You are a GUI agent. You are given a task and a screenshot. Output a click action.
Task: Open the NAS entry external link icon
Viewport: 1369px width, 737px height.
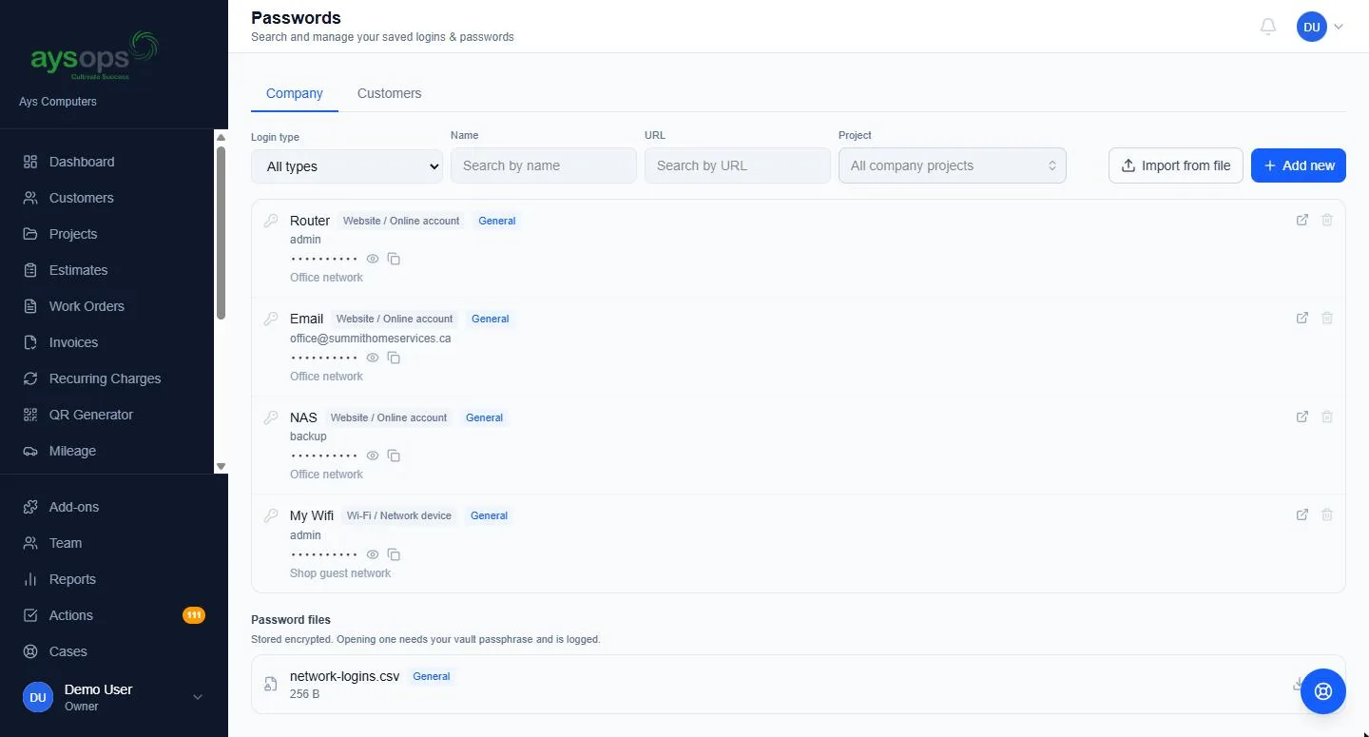pos(1302,417)
